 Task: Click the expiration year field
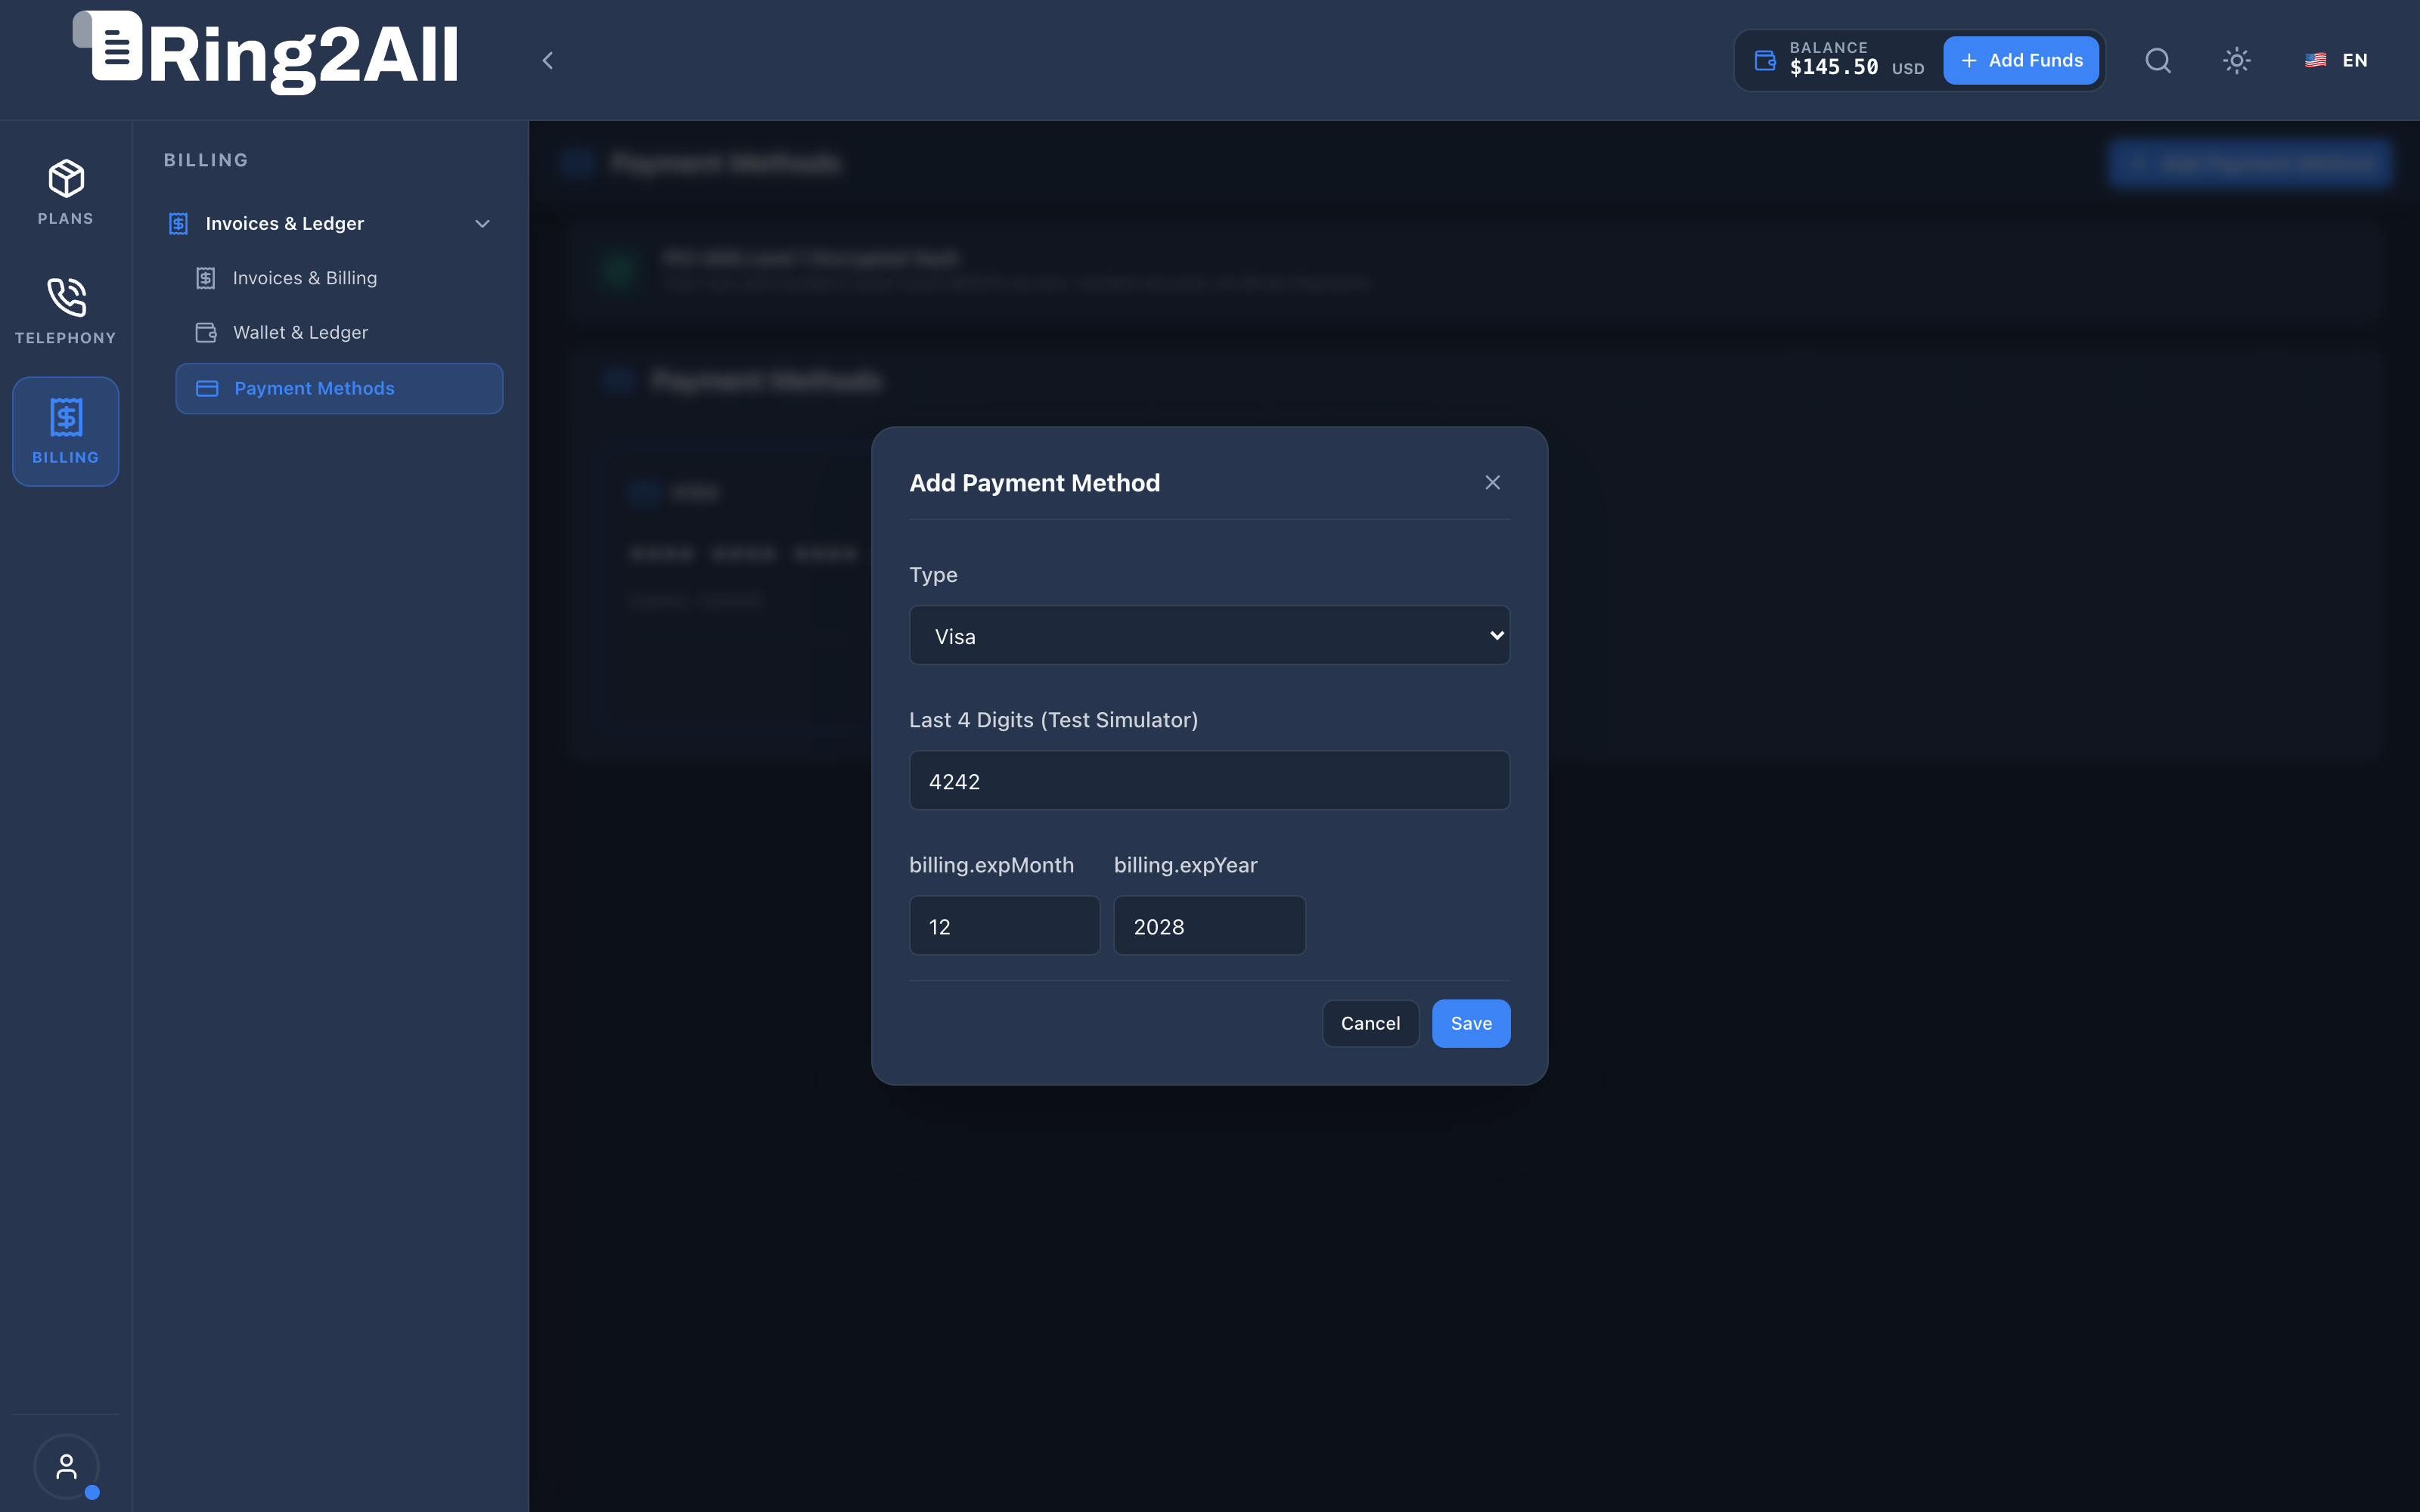[x=1209, y=925]
